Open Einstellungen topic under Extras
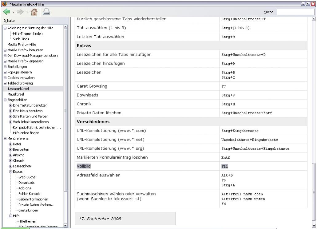The image size is (317, 229). click(x=28, y=210)
